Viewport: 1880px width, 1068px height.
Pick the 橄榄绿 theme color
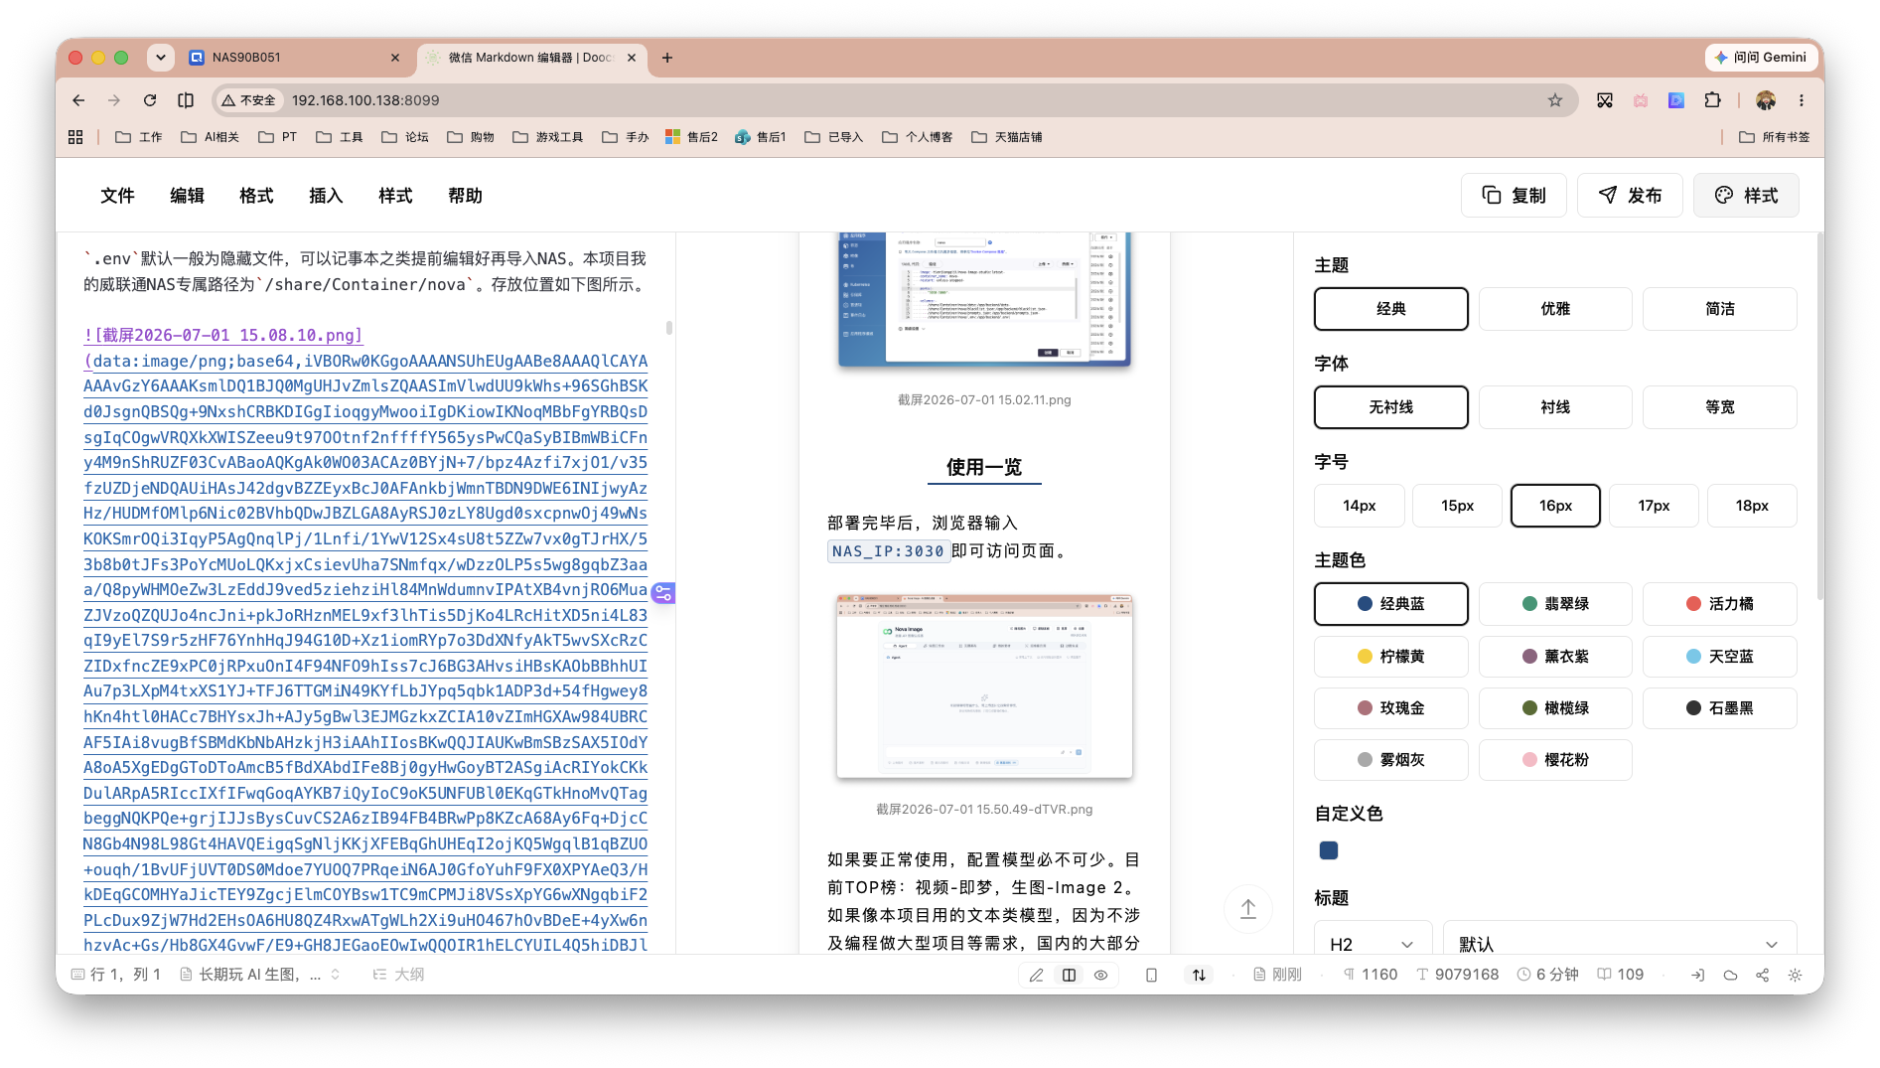pos(1555,708)
